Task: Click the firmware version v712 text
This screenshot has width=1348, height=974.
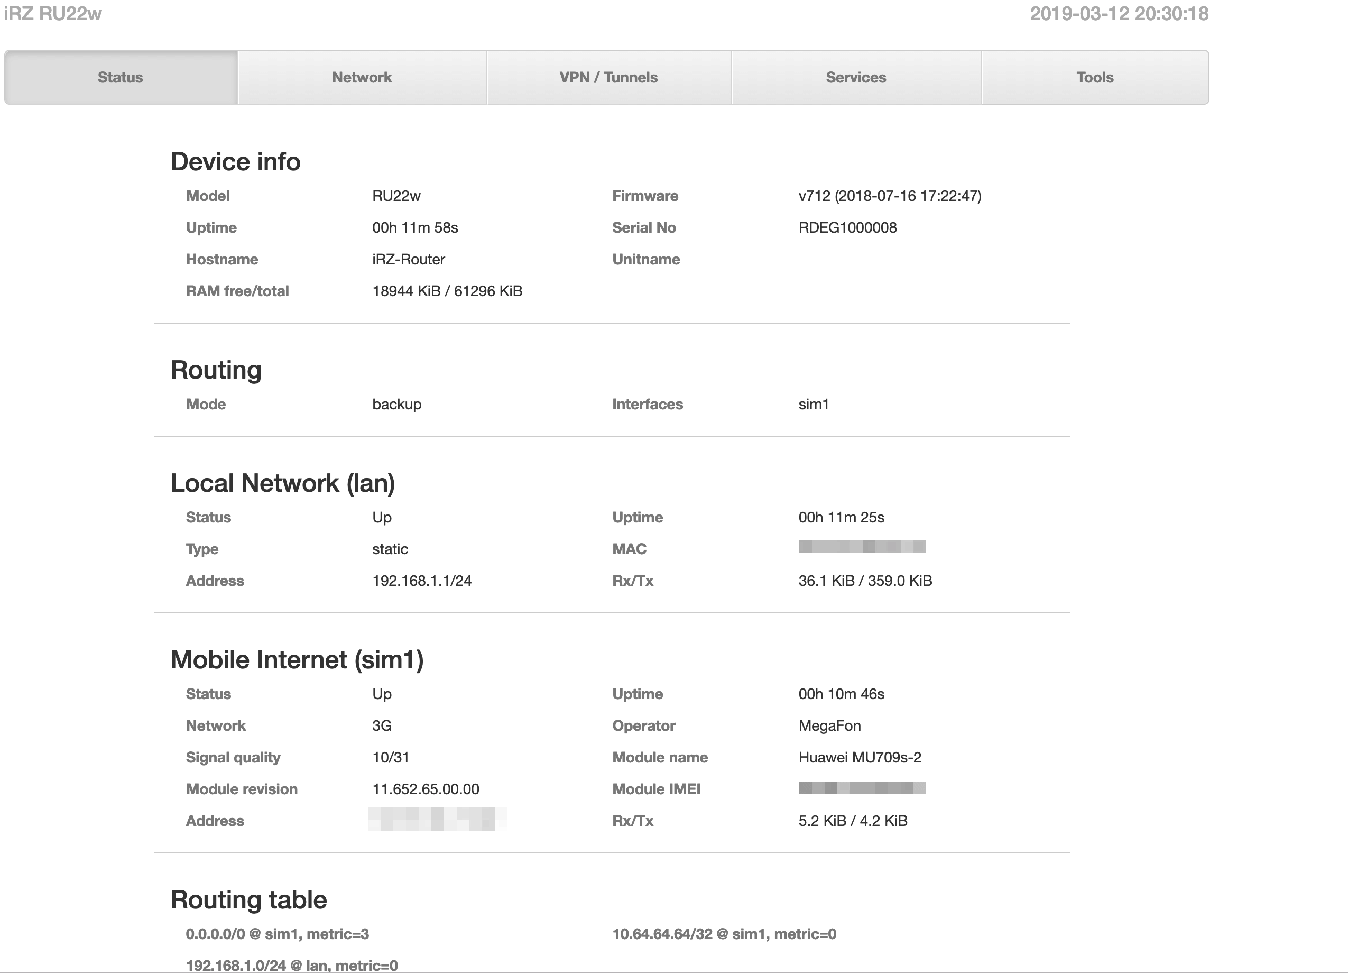Action: (x=890, y=196)
